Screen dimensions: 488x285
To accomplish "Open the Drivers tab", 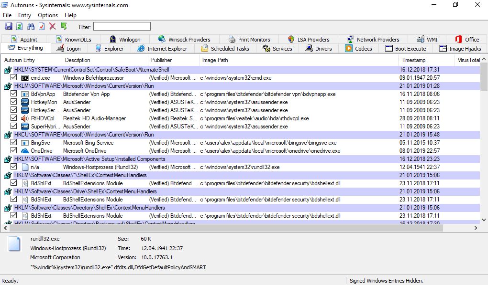I will (x=319, y=49).
